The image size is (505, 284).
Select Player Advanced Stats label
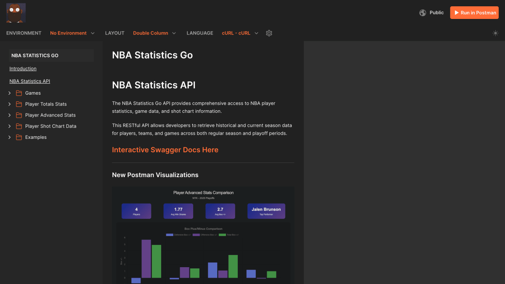tap(50, 115)
